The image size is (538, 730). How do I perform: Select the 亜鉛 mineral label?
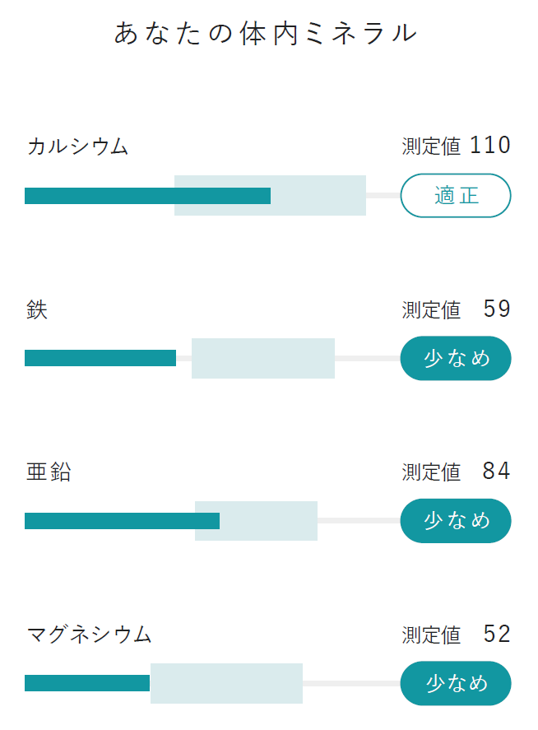(49, 472)
